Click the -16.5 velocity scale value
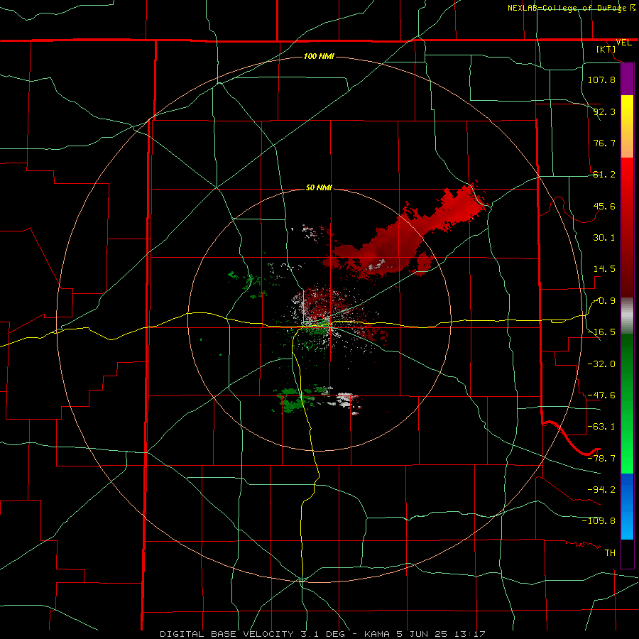The width and height of the screenshot is (639, 639). click(x=601, y=332)
